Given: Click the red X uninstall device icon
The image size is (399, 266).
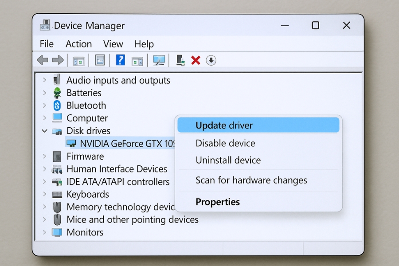Looking at the screenshot, I should point(196,60).
